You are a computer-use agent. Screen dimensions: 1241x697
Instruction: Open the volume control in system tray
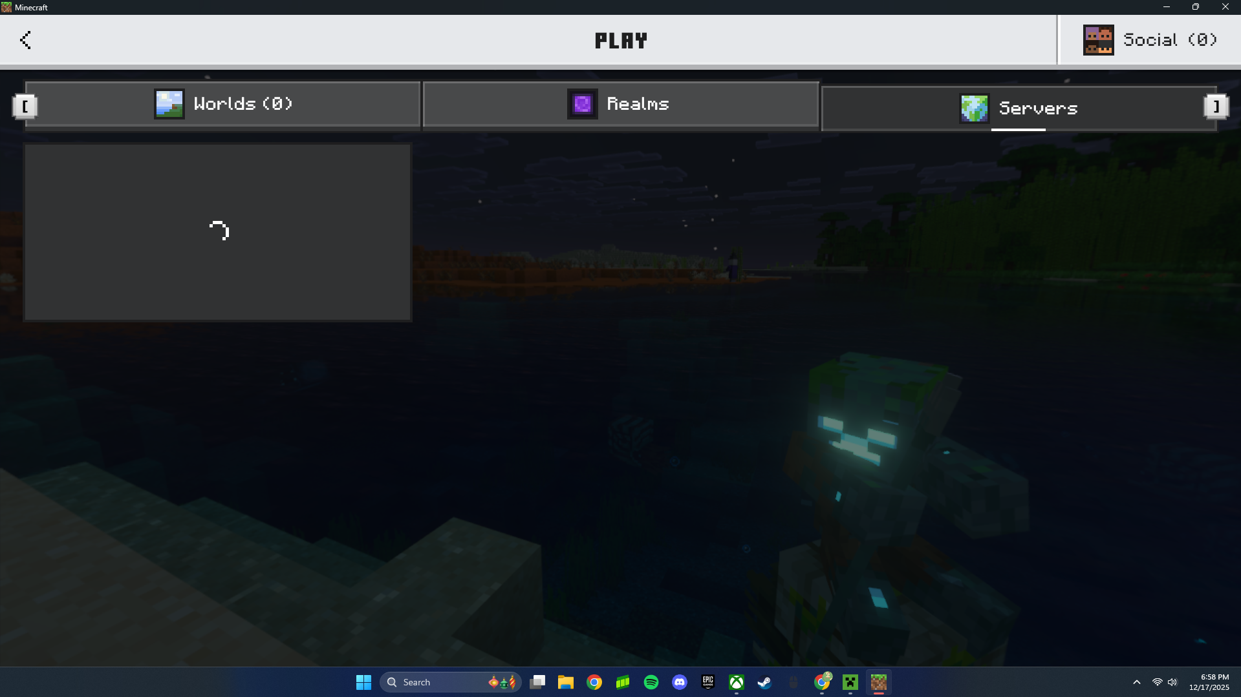click(x=1172, y=682)
